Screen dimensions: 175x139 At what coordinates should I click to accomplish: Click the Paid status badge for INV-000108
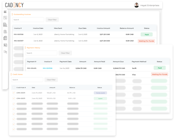(146, 35)
